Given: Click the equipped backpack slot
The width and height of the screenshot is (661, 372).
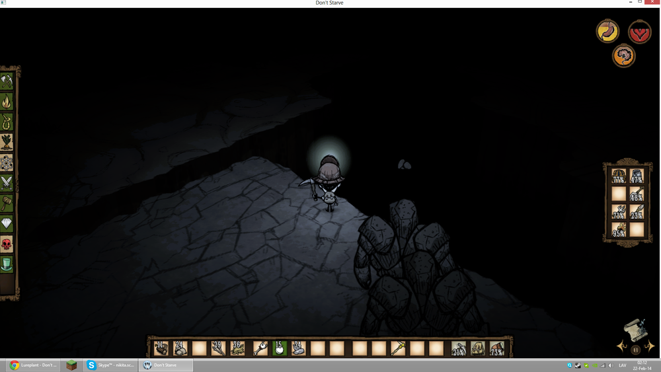Looking at the screenshot, I should [x=478, y=349].
